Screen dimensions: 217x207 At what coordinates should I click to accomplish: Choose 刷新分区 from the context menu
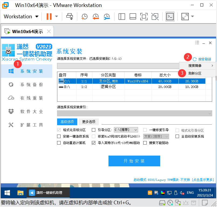(195, 73)
